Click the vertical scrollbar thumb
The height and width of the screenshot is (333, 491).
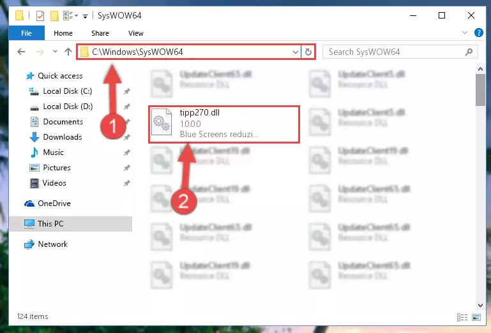(480, 90)
